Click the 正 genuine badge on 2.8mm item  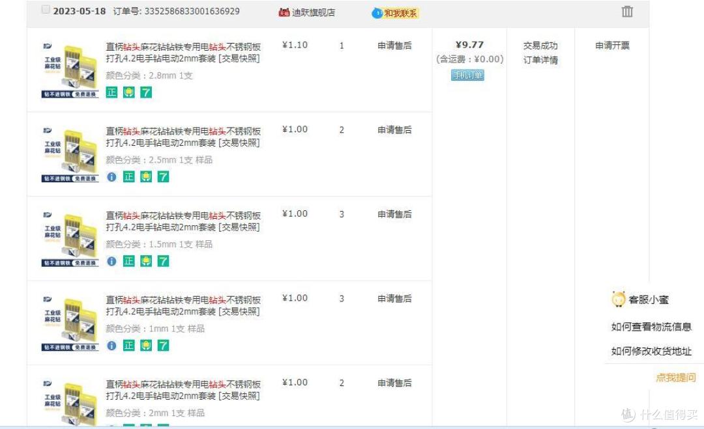point(112,92)
